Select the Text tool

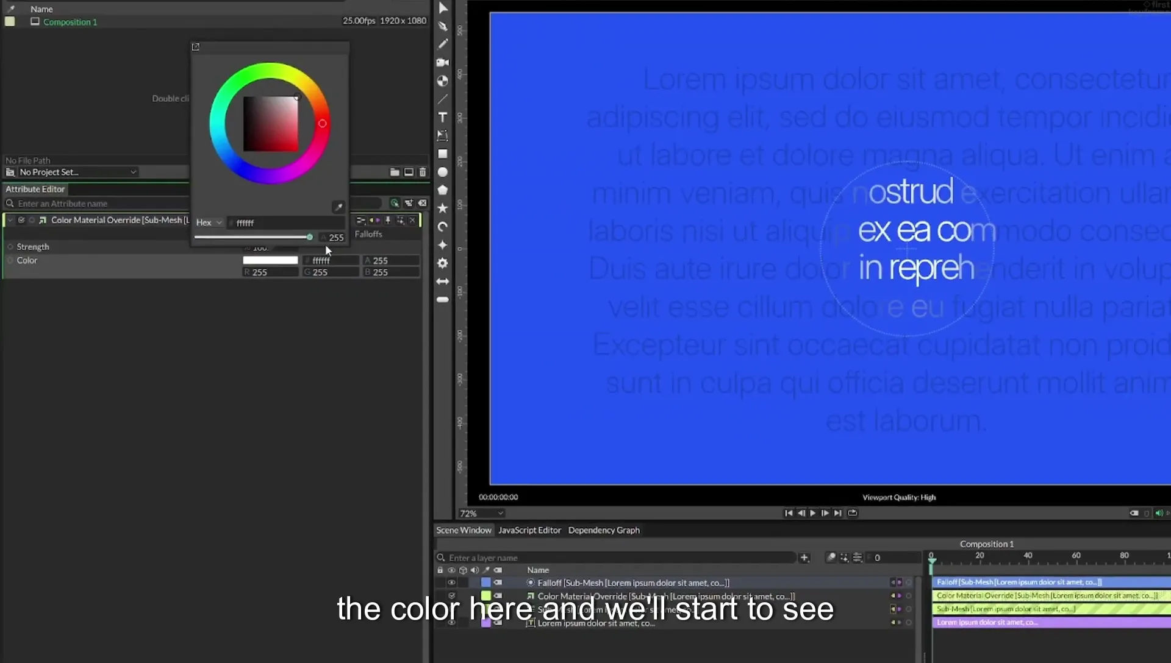click(x=443, y=117)
